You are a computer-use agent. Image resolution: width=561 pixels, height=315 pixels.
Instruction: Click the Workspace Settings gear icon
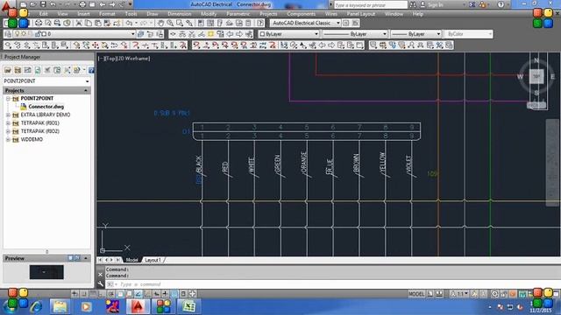click(x=346, y=24)
